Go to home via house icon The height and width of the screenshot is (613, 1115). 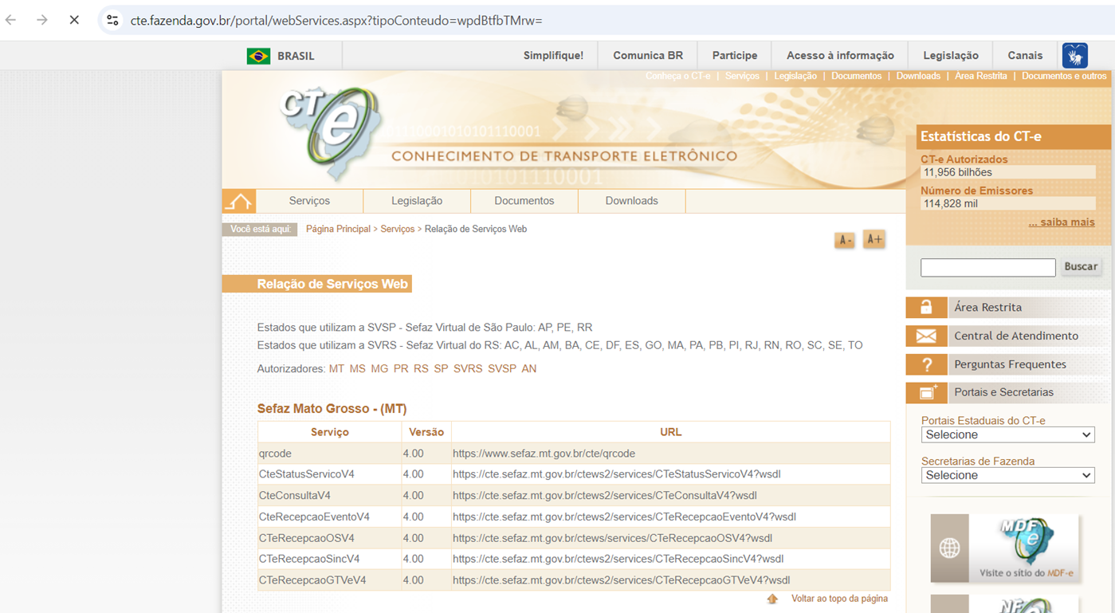(x=238, y=201)
